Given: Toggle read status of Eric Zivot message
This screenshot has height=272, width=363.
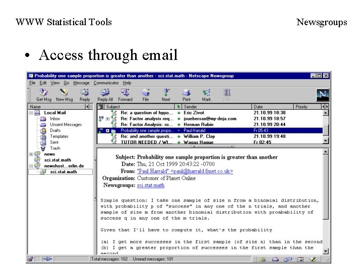Looking at the screenshot, I should (178, 113).
